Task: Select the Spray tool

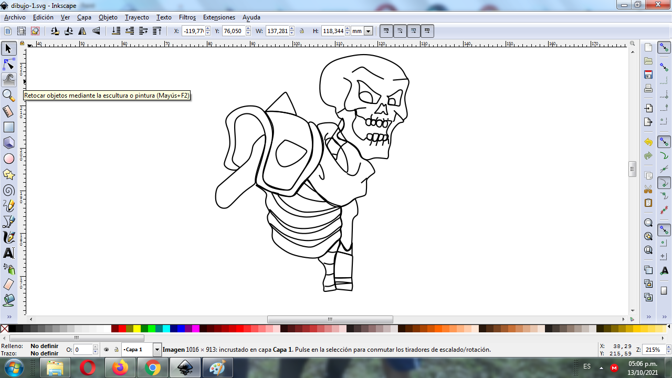Action: (x=8, y=269)
